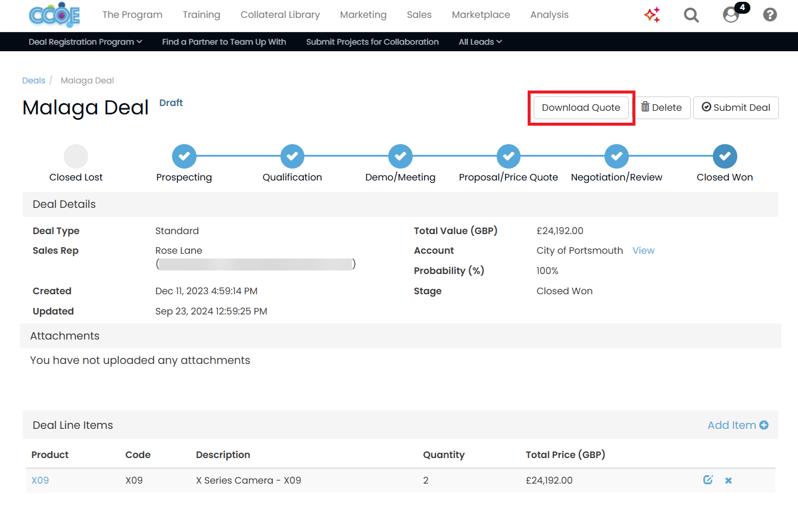Click the Code cell X09

(134, 481)
